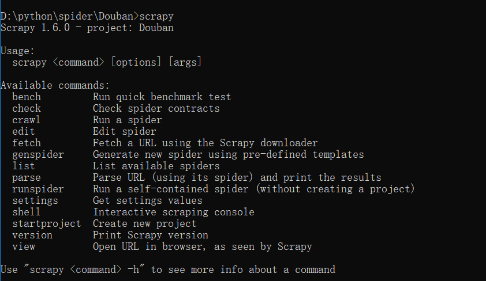Image resolution: width=486 pixels, height=281 pixels.
Task: Click the 'check' command in the list
Action: (x=27, y=108)
